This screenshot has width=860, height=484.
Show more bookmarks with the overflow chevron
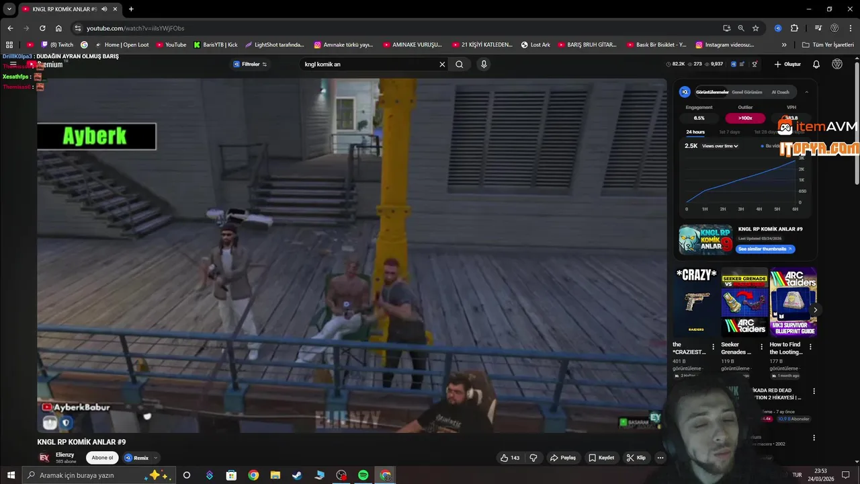[x=784, y=45]
